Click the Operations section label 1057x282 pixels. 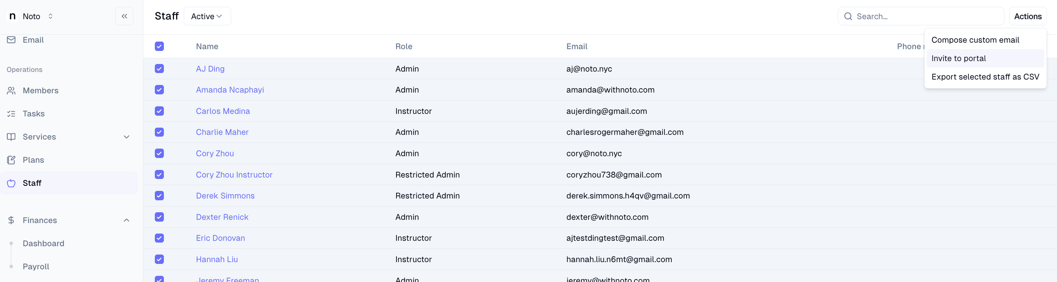pos(24,70)
